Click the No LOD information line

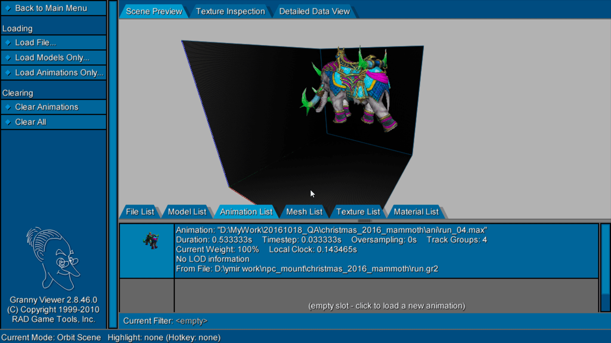click(213, 259)
